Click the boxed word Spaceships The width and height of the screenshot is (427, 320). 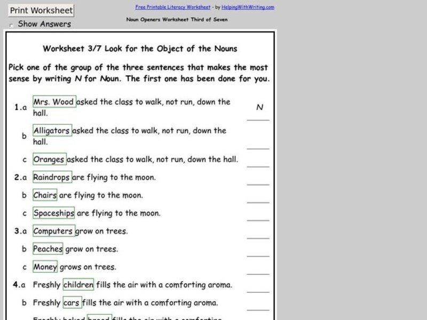coord(53,213)
